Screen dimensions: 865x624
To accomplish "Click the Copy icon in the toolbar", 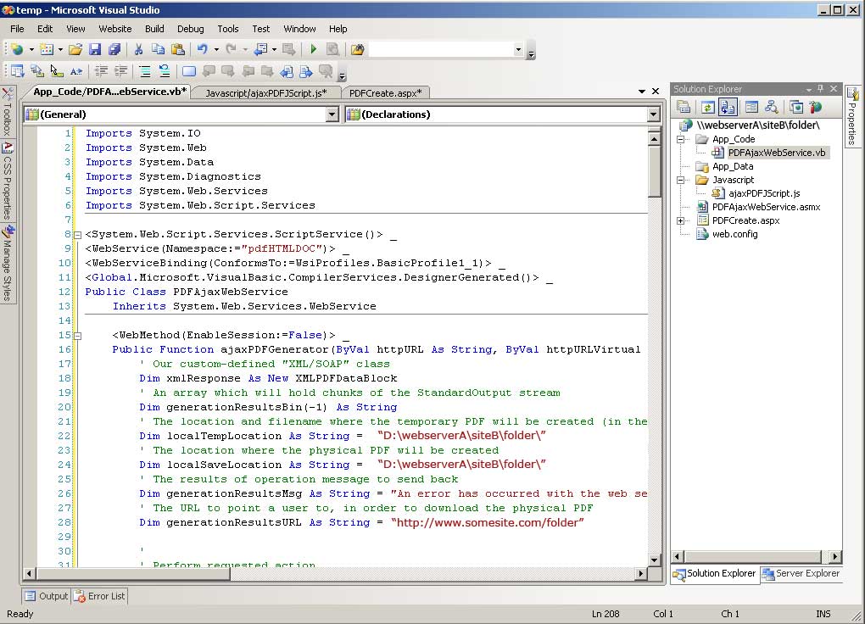I will (x=158, y=50).
